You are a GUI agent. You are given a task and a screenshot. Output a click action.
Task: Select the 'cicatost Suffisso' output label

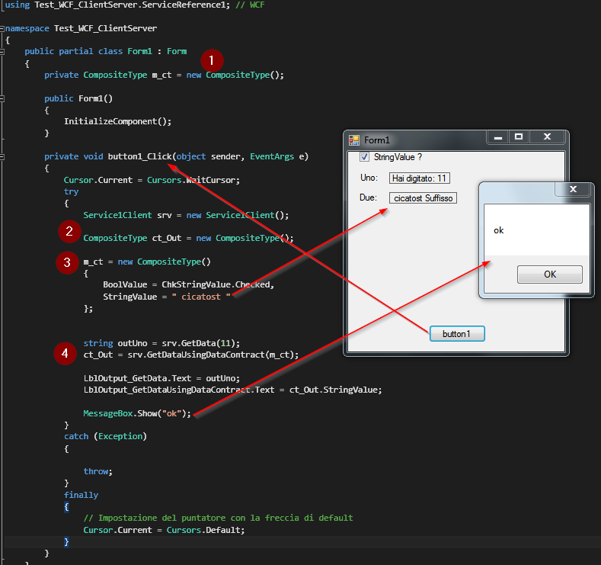tap(423, 198)
